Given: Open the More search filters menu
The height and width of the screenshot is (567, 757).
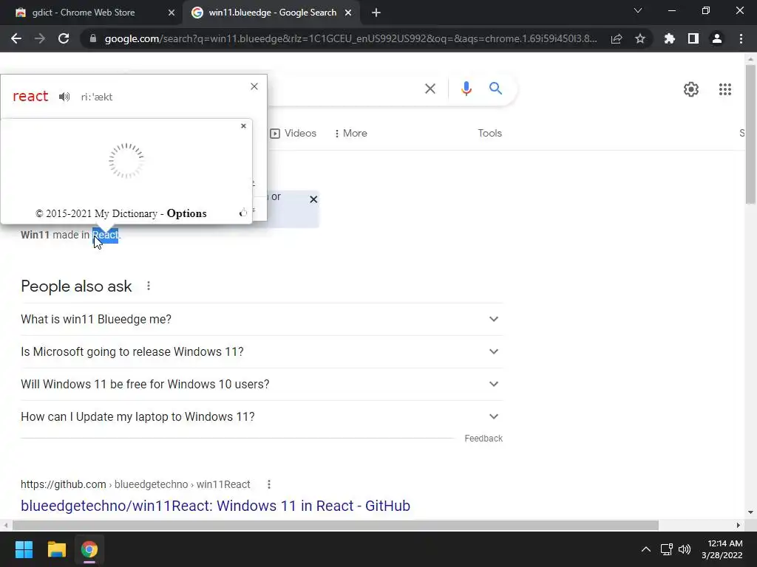Looking at the screenshot, I should (351, 133).
